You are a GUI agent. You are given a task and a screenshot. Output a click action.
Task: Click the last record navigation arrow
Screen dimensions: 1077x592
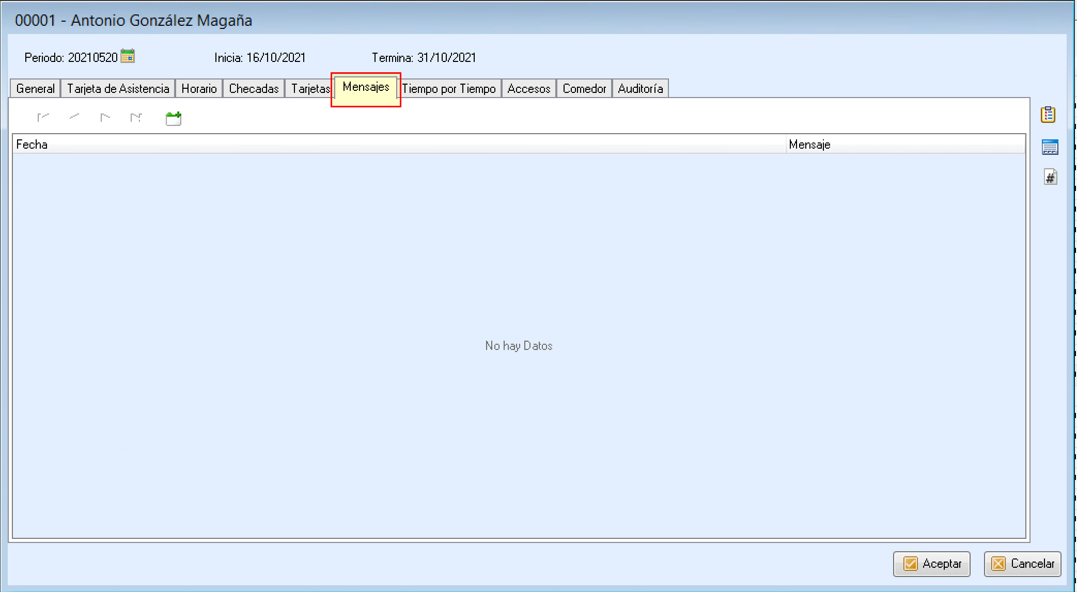[x=136, y=118]
